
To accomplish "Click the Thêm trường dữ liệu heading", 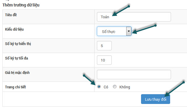I will point(21,5).
